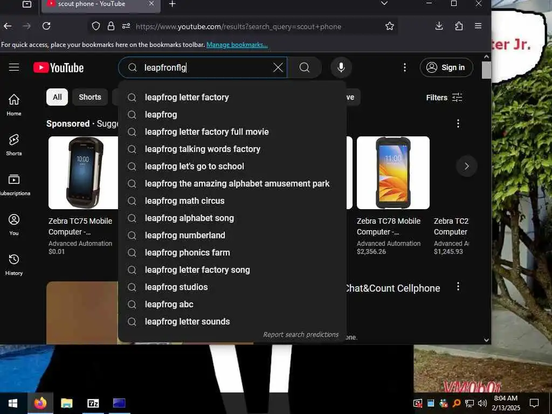Choose suggestion leapfrog numberland
This screenshot has width=552, height=414.
(232, 236)
